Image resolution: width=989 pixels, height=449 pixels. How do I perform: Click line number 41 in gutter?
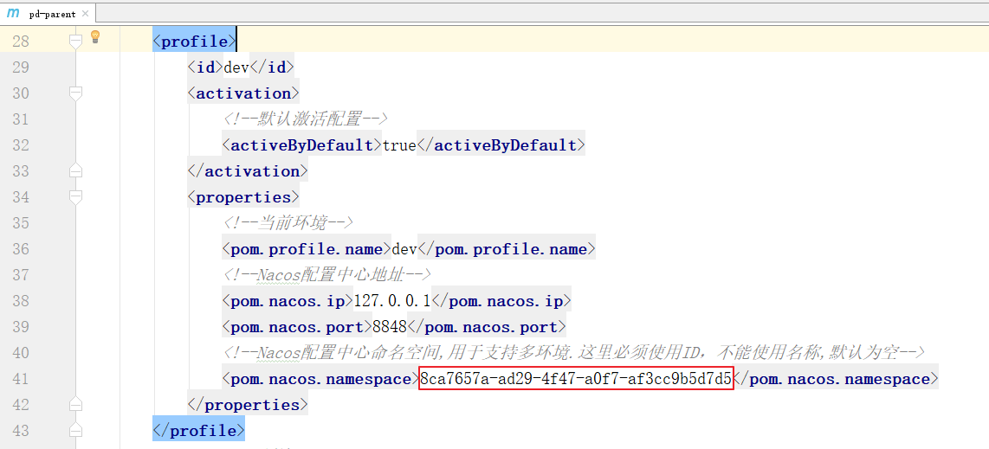(21, 379)
